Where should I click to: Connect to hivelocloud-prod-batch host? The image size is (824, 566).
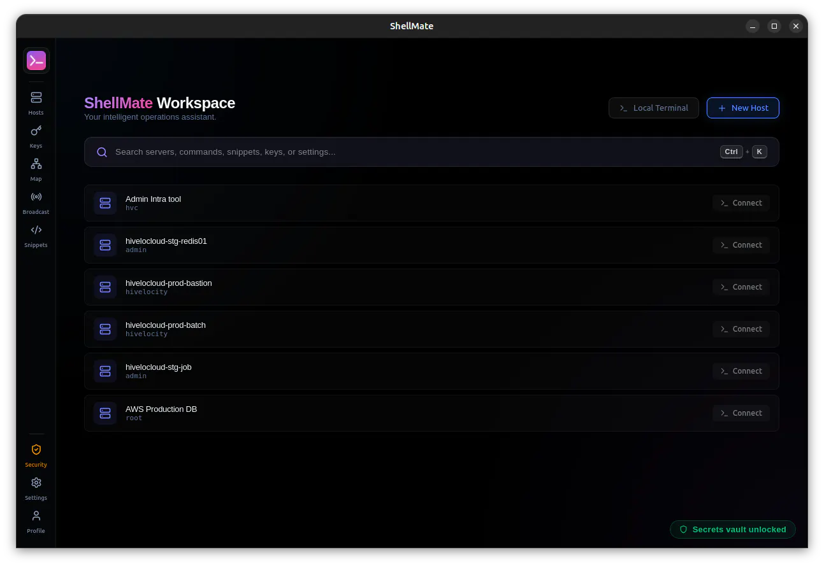coord(741,329)
